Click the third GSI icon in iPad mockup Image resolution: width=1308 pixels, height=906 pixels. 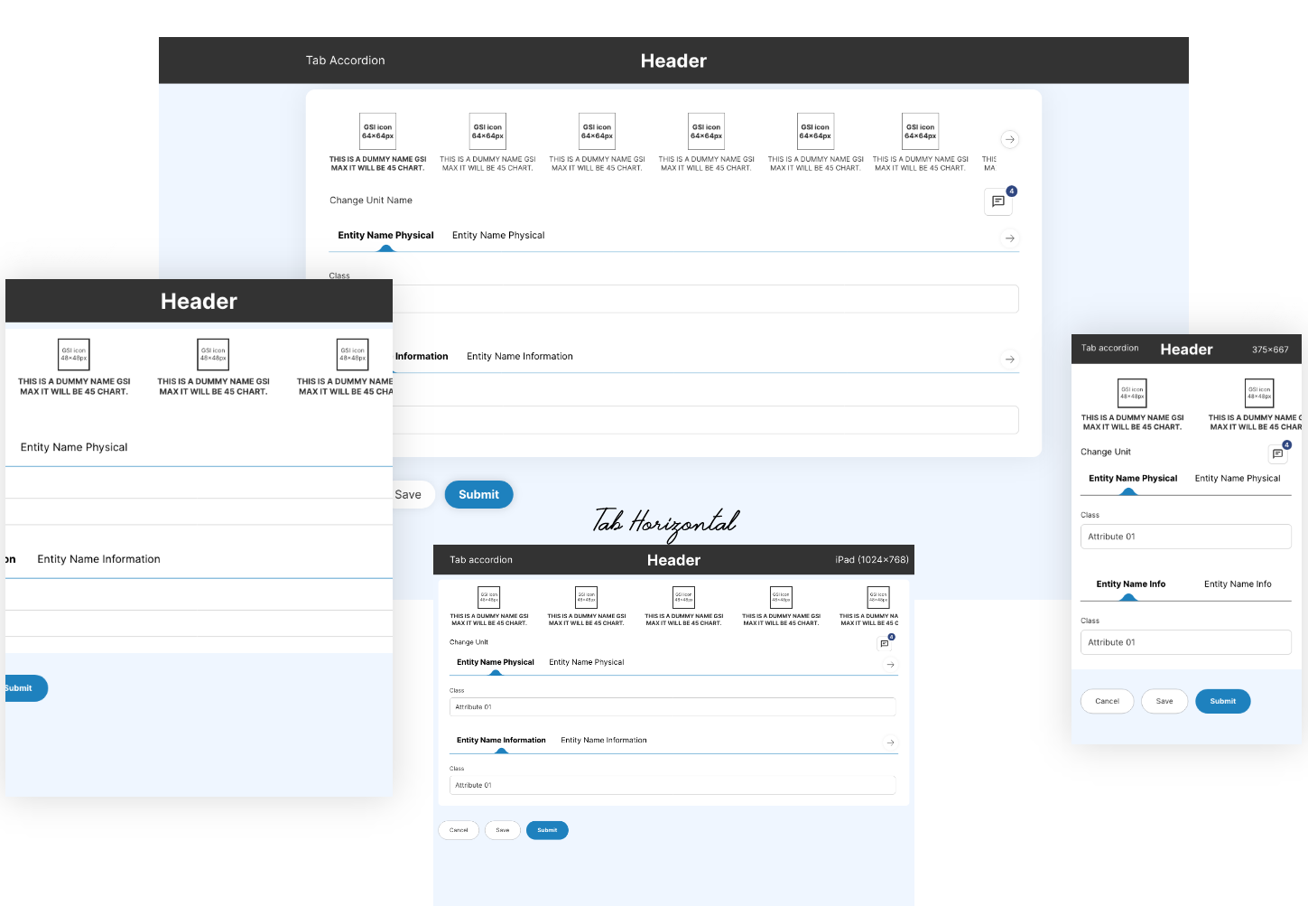pyautogui.click(x=683, y=597)
